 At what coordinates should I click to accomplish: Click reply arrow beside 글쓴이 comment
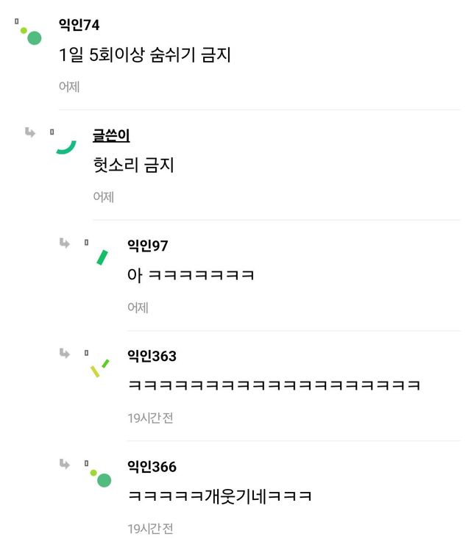point(30,132)
